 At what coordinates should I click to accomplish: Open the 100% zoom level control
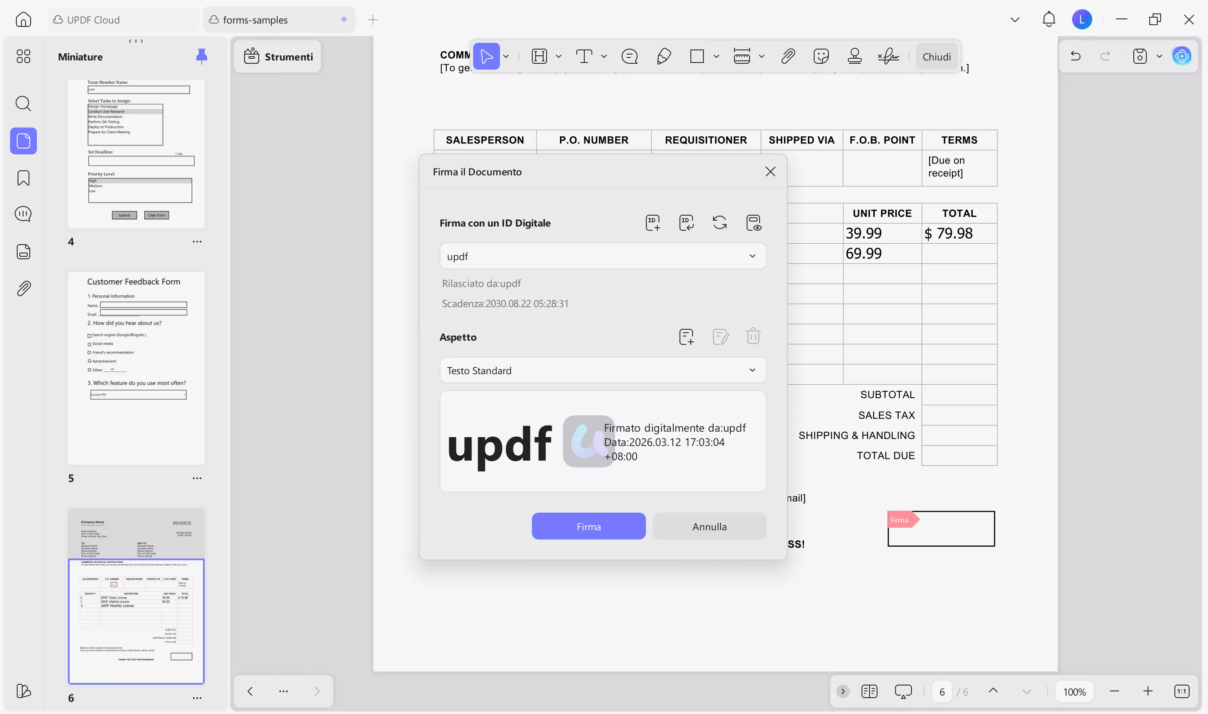coord(1075,691)
